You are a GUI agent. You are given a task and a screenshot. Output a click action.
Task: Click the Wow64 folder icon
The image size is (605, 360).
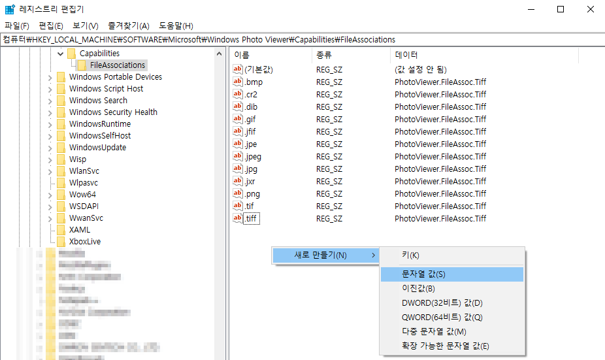click(61, 195)
